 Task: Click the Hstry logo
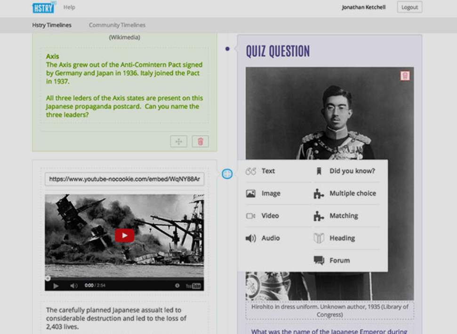[x=43, y=8]
